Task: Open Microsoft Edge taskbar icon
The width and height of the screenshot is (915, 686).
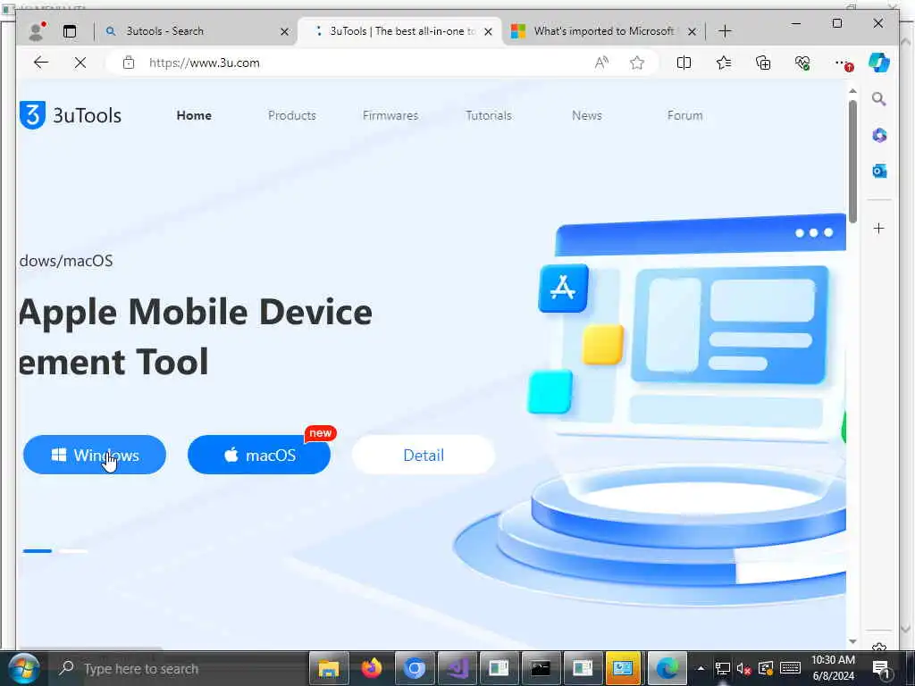Action: tap(667, 668)
